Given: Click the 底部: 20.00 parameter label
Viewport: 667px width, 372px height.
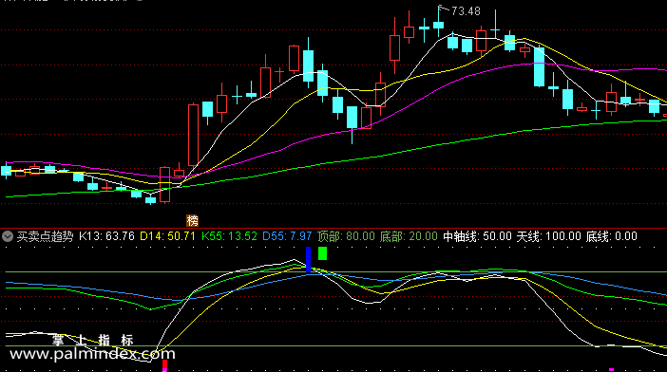Looking at the screenshot, I should point(409,236).
